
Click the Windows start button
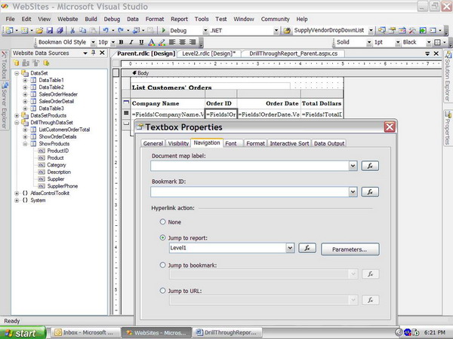[23, 333]
